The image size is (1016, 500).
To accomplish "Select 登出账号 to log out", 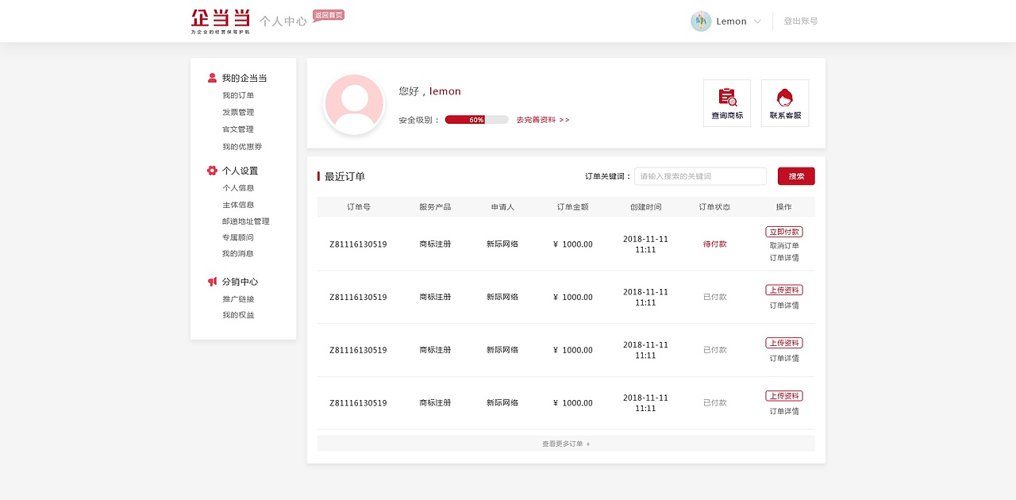I will point(800,21).
